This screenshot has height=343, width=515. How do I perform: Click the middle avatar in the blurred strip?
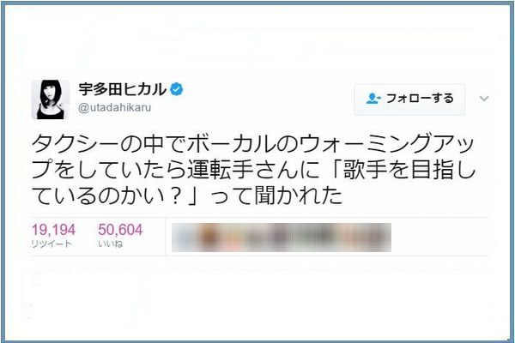tap(282, 238)
